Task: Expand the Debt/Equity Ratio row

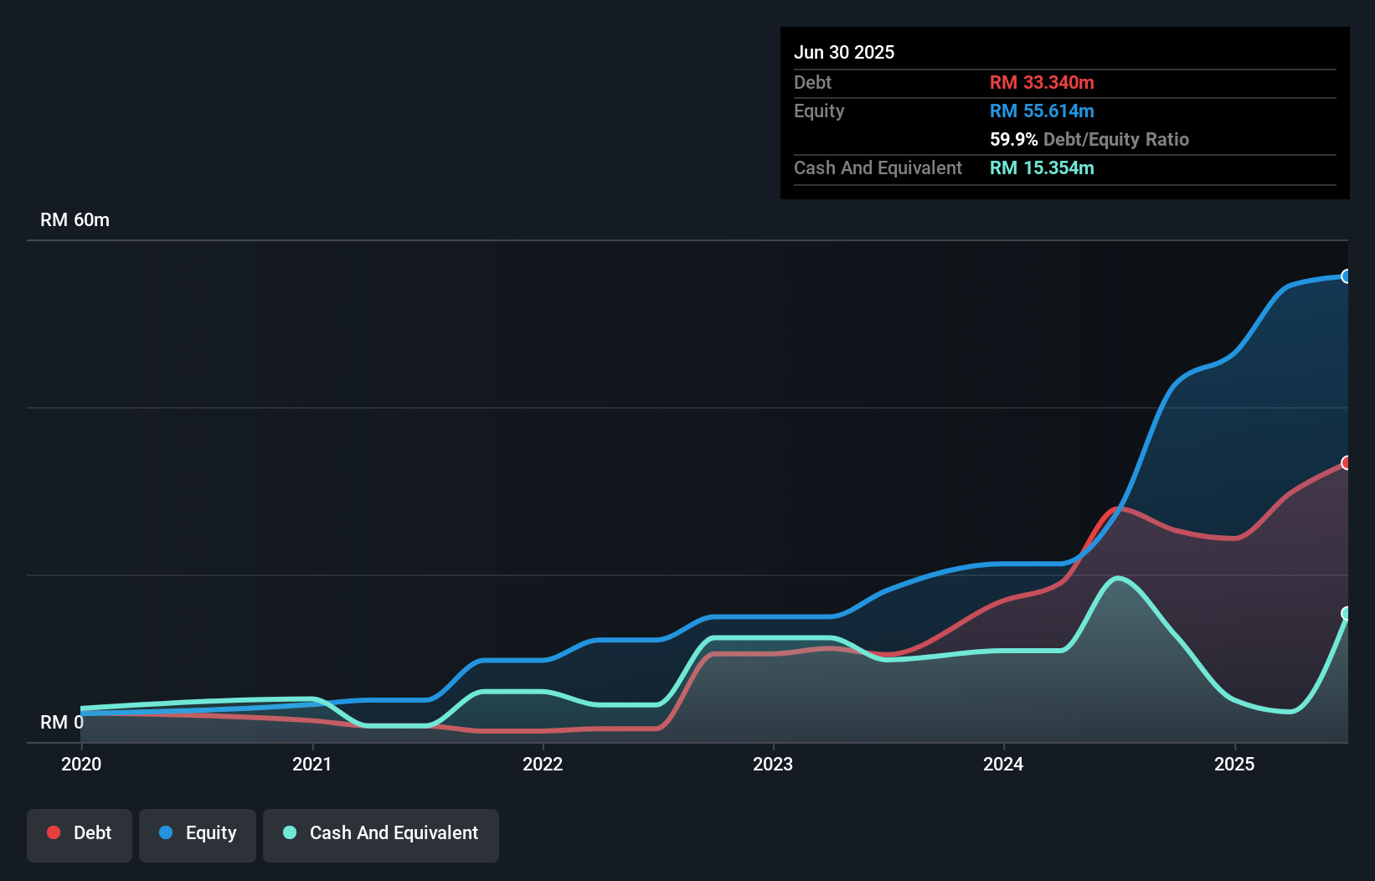Action: tap(1089, 139)
